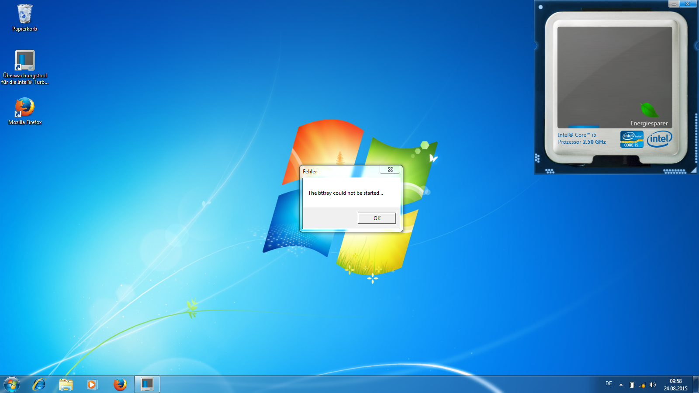Click the Energiesparer label in Intel gadget
Viewport: 699px width, 393px height.
[649, 124]
